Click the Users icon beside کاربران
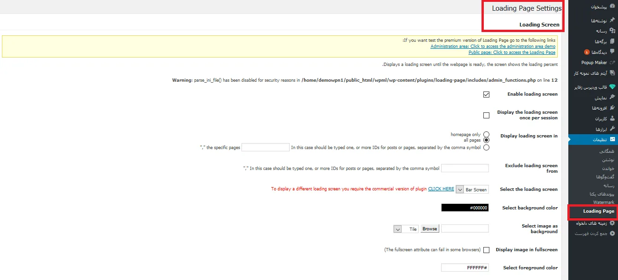Screen dimensions: 618x280 pos(612,118)
